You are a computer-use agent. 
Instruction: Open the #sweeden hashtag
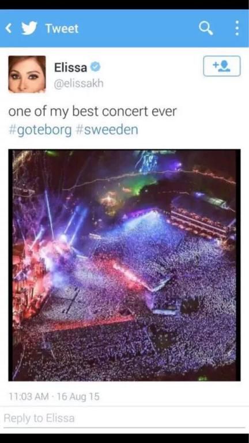(107, 130)
